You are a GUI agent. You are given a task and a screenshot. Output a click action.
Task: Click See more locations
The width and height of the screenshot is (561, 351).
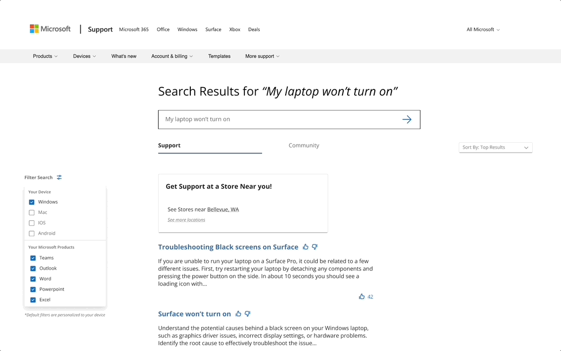[x=186, y=220]
